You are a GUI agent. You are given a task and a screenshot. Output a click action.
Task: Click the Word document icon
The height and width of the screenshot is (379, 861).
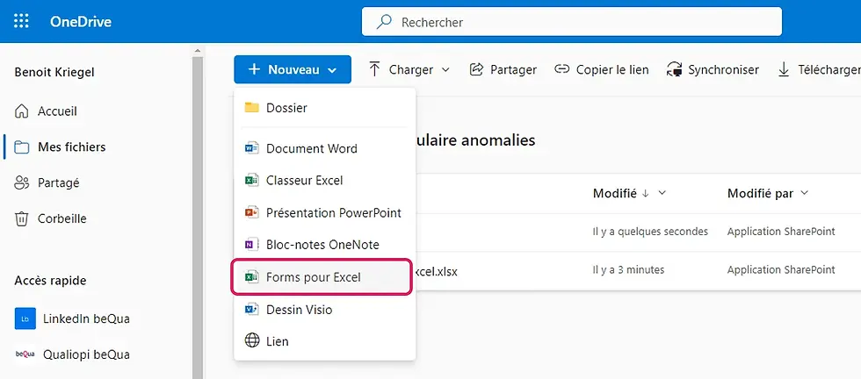coord(251,148)
